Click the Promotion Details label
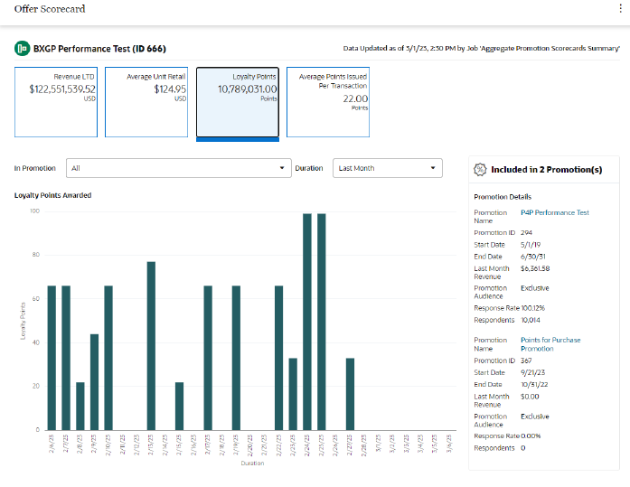This screenshot has height=487, width=630. (x=503, y=197)
